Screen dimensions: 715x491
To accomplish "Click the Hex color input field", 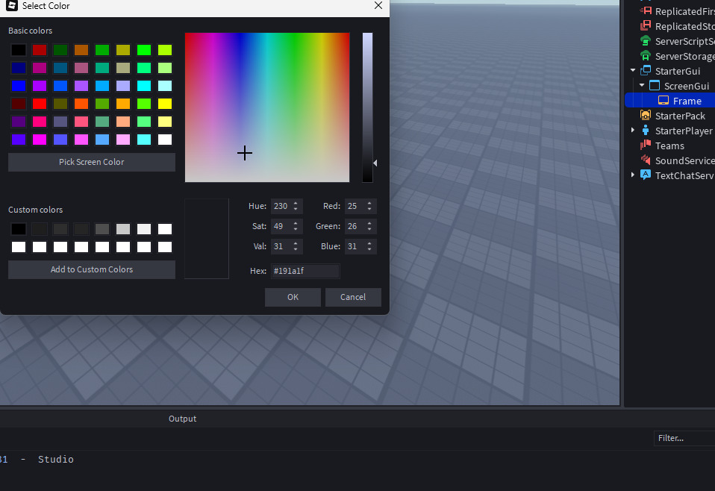I will click(x=305, y=271).
